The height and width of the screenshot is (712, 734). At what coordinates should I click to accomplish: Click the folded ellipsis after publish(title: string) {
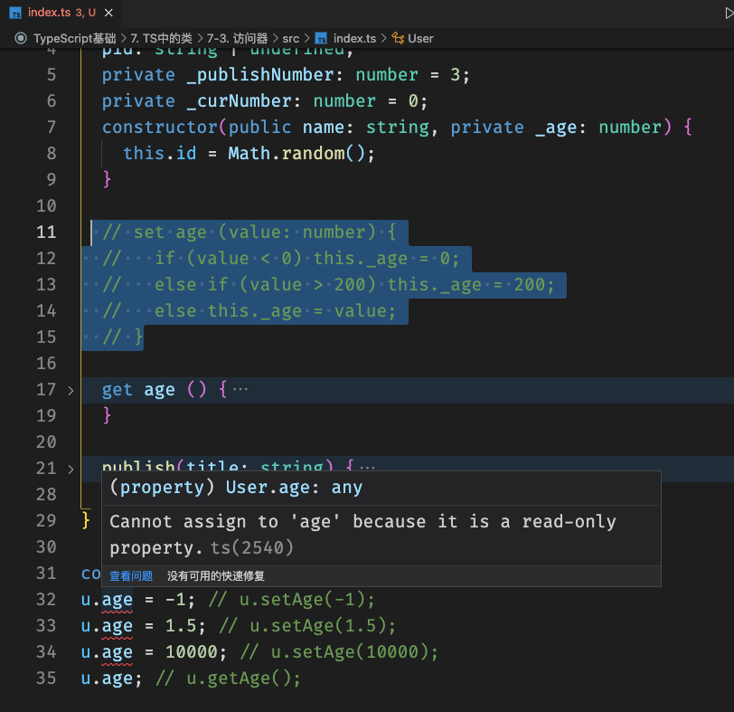[x=368, y=468]
